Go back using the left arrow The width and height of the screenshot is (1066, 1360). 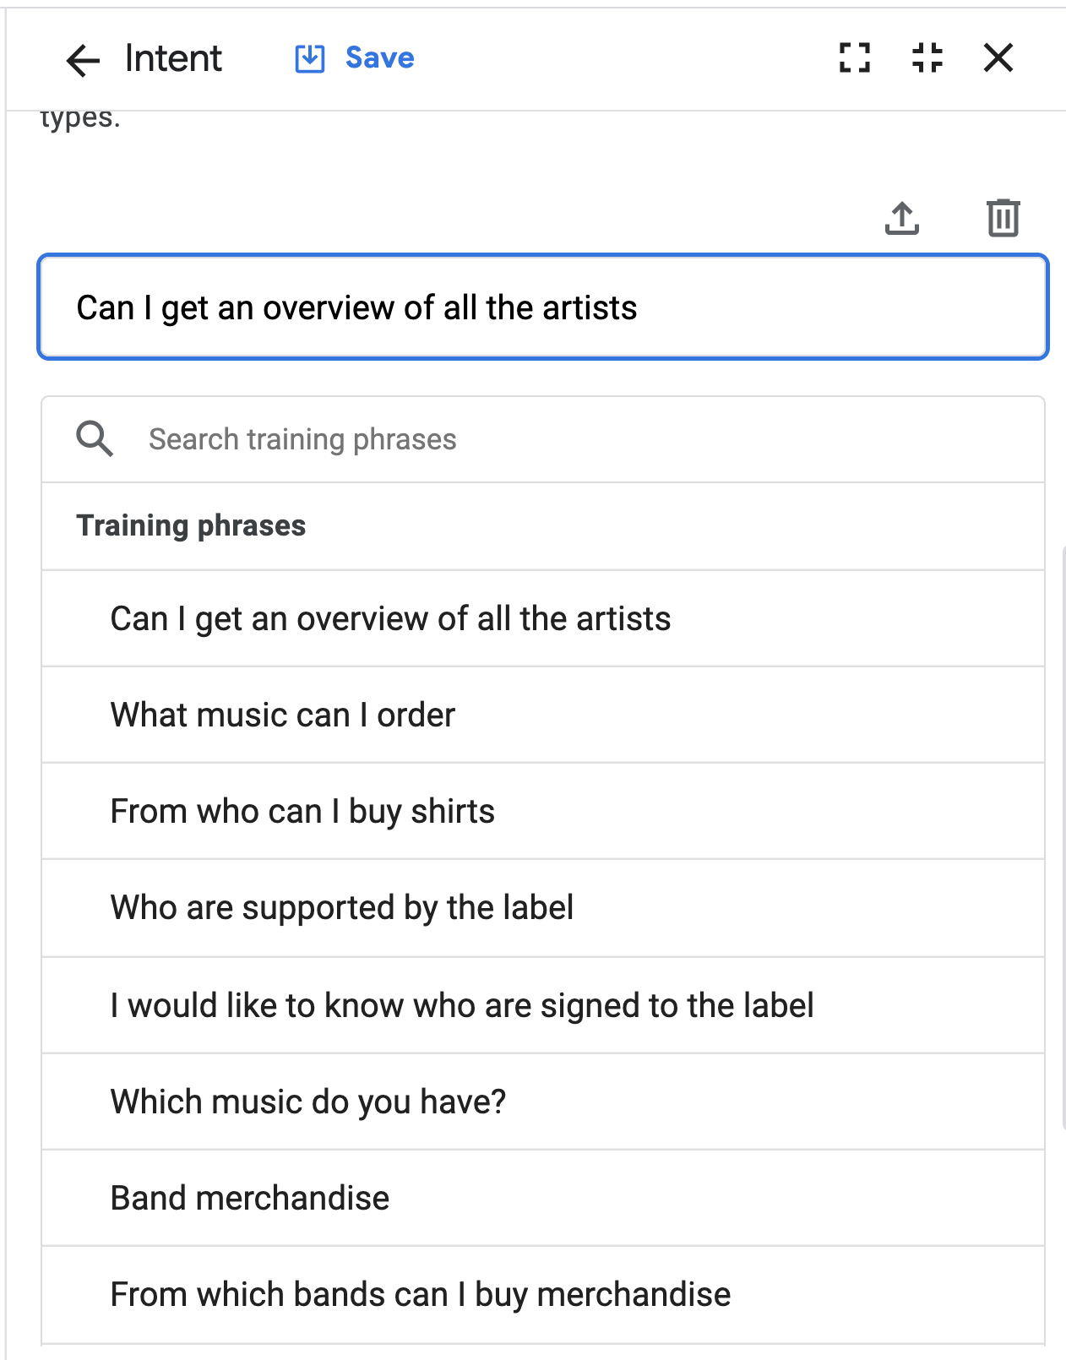pos(83,59)
